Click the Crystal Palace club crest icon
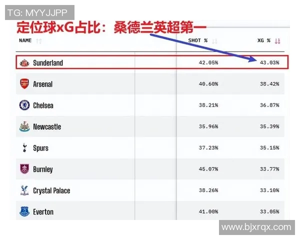The image size is (300, 240). [x=24, y=190]
